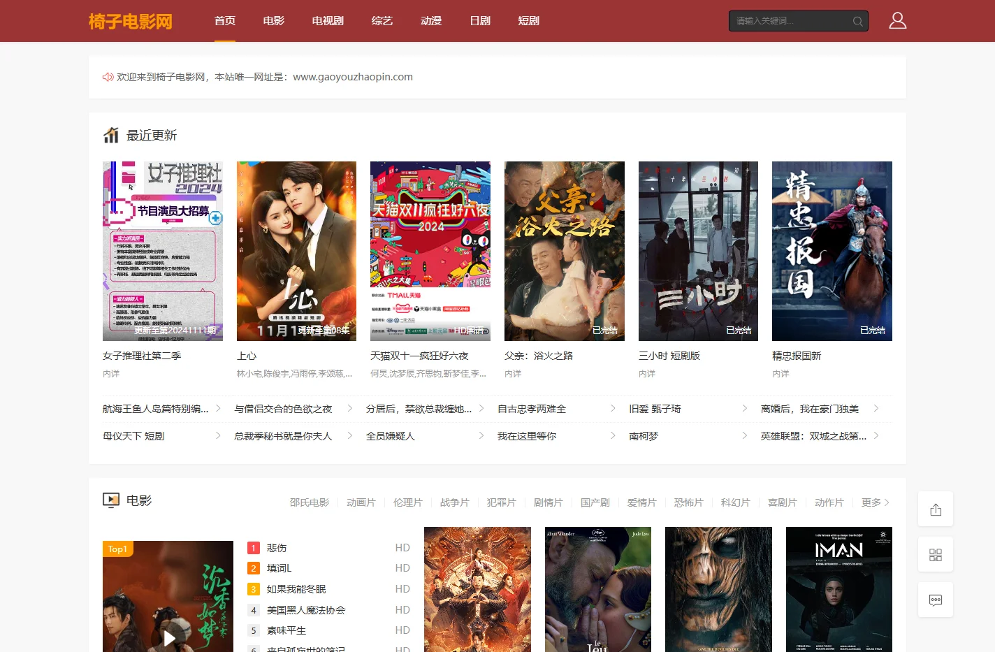The height and width of the screenshot is (652, 995).
Task: Filter movies by 犯罪片
Action: (502, 502)
